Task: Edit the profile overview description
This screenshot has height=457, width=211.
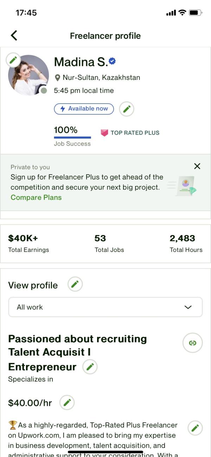Action: pyautogui.click(x=195, y=428)
